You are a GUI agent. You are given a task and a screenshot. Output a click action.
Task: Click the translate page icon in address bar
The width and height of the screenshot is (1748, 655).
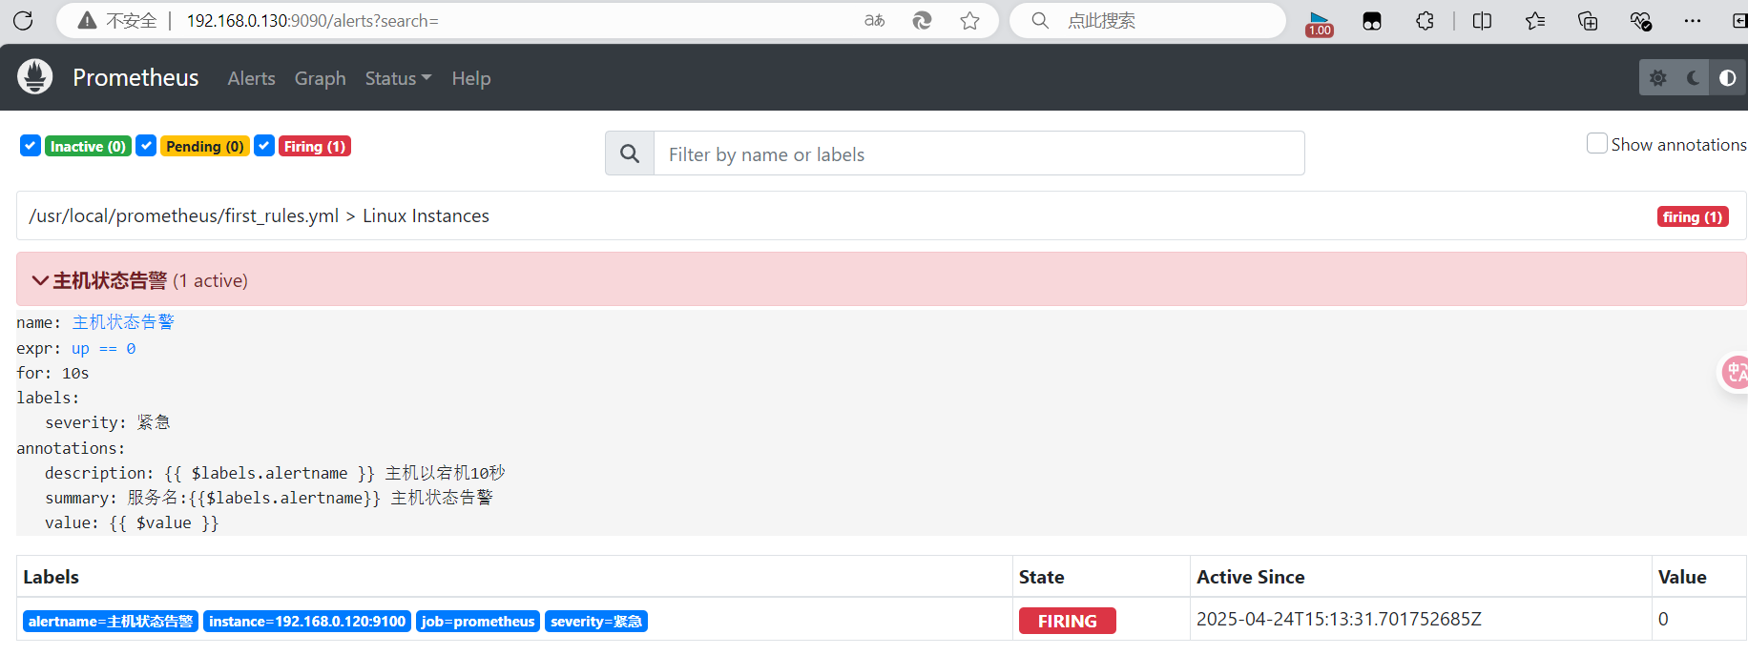(x=874, y=20)
